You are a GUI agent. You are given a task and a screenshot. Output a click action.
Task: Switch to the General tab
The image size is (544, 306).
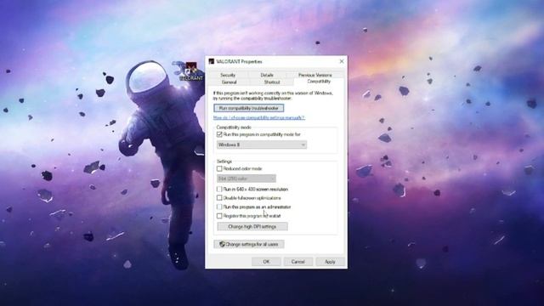[x=229, y=82]
